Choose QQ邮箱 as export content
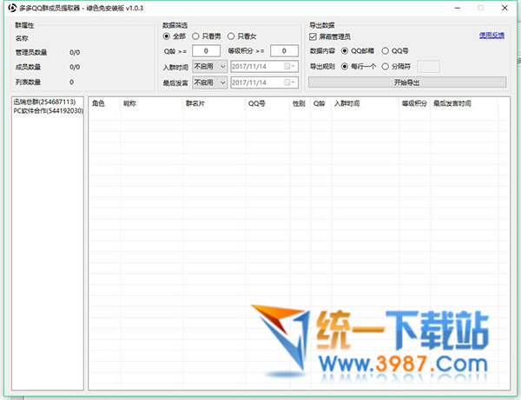The width and height of the screenshot is (521, 400). [345, 51]
